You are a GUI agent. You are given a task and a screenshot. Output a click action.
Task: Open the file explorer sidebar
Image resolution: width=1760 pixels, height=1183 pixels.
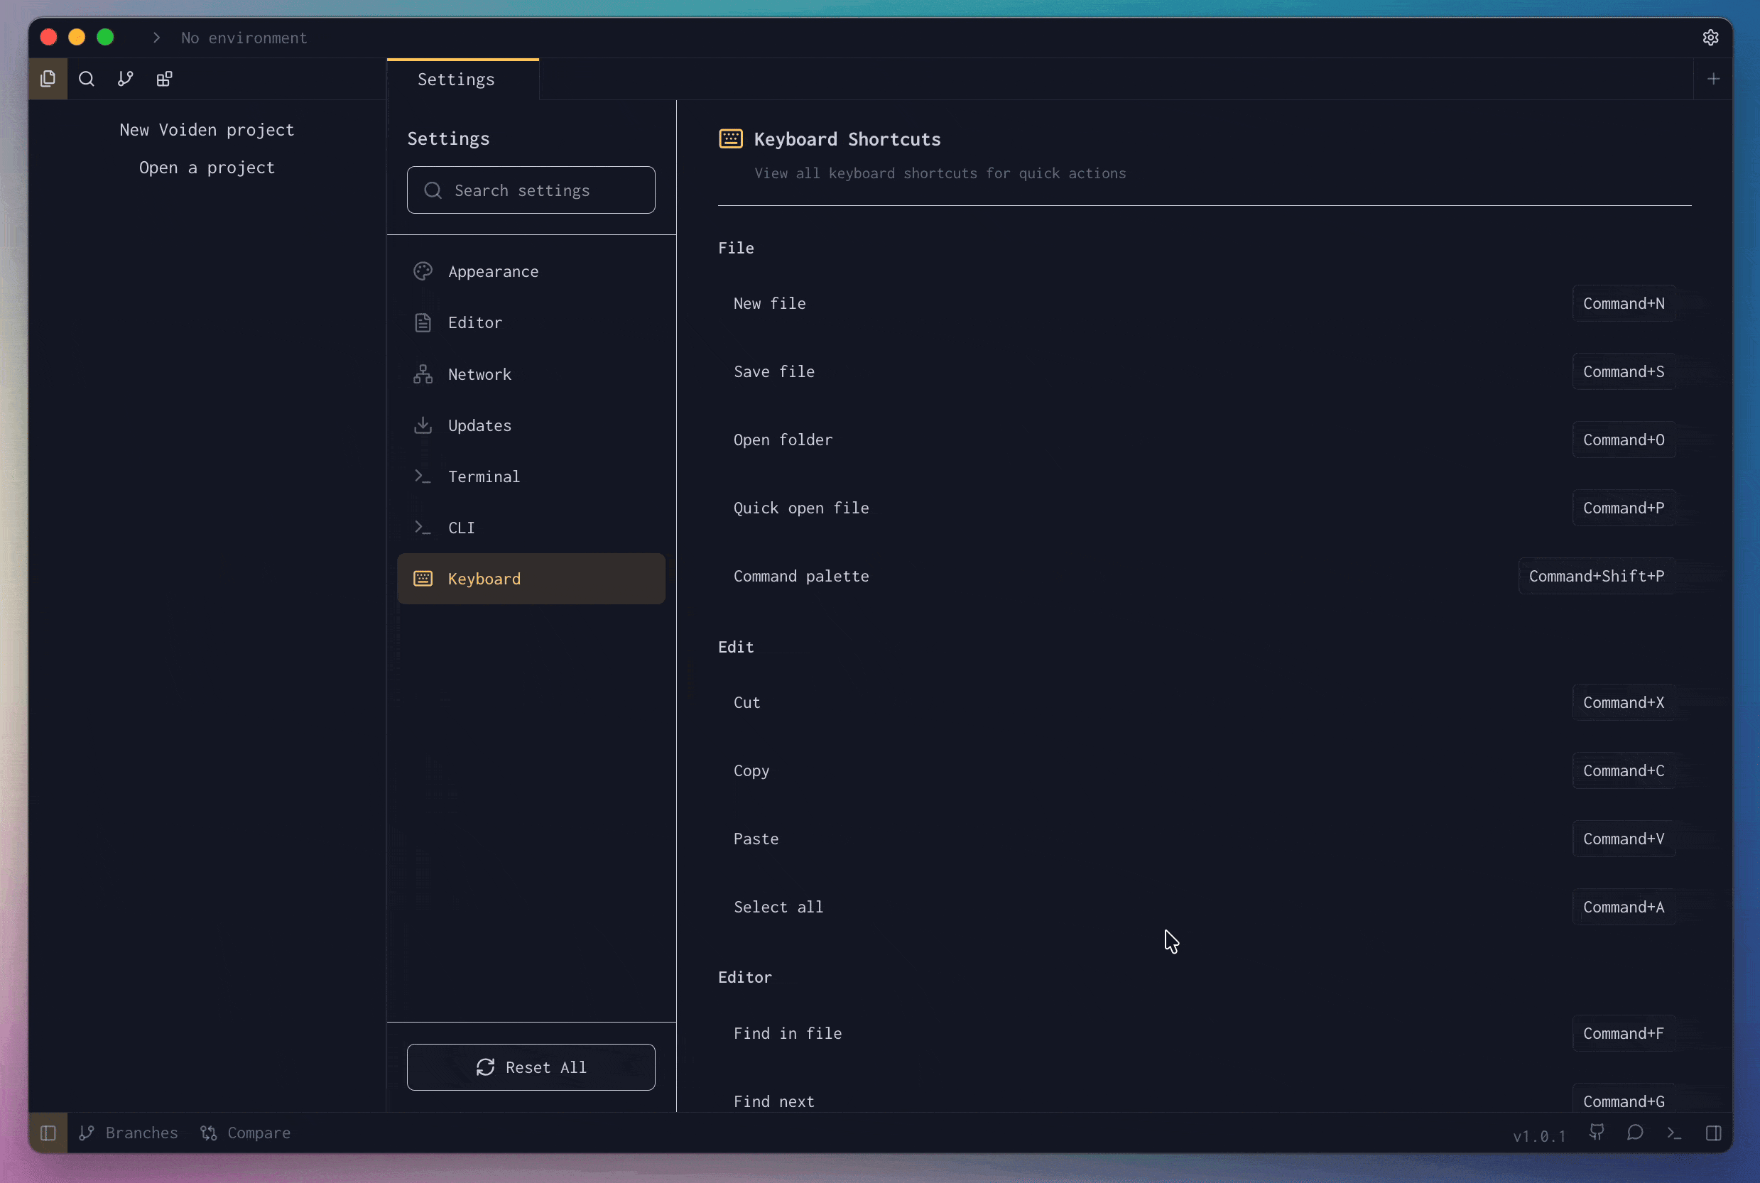click(48, 78)
